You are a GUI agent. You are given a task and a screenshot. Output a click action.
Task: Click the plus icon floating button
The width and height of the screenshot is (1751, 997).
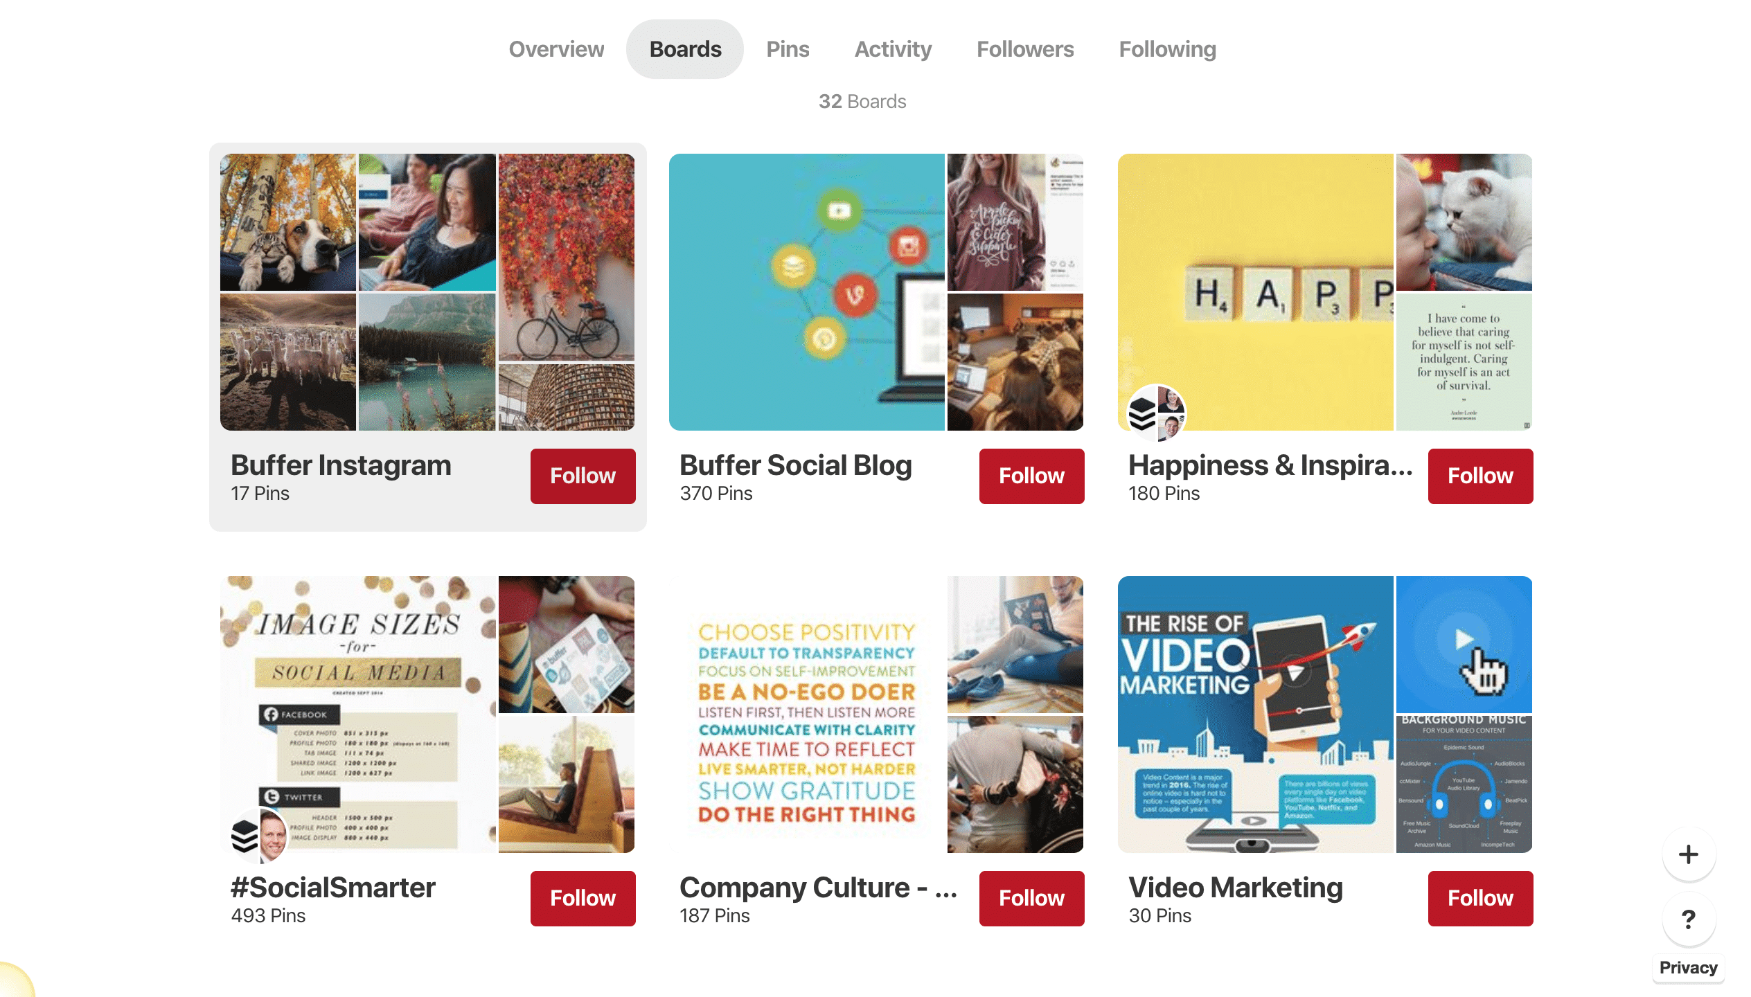tap(1689, 854)
